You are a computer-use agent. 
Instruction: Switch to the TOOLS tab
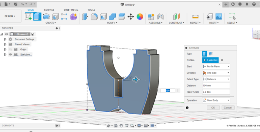(x=91, y=10)
